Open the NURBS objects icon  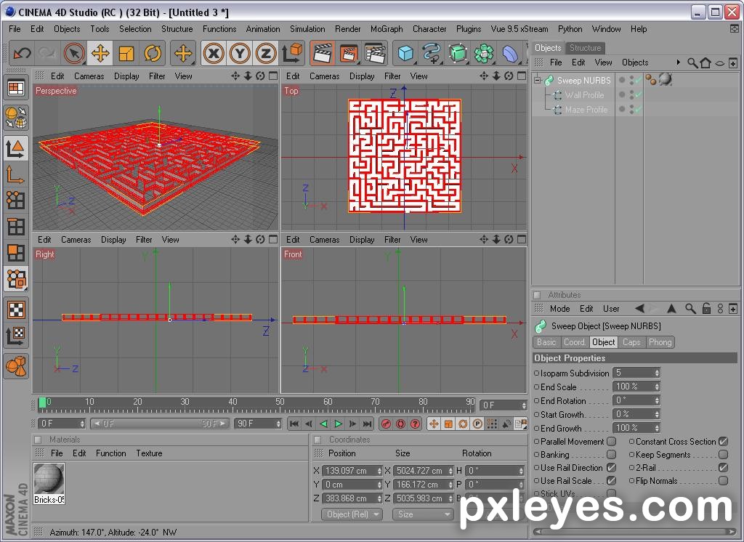point(458,53)
